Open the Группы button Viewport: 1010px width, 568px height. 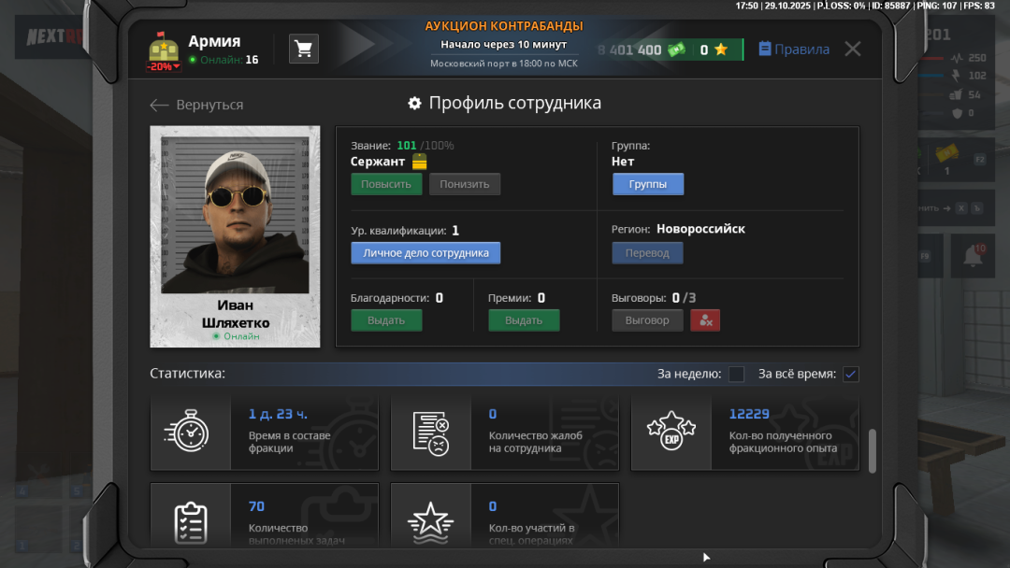pos(647,183)
